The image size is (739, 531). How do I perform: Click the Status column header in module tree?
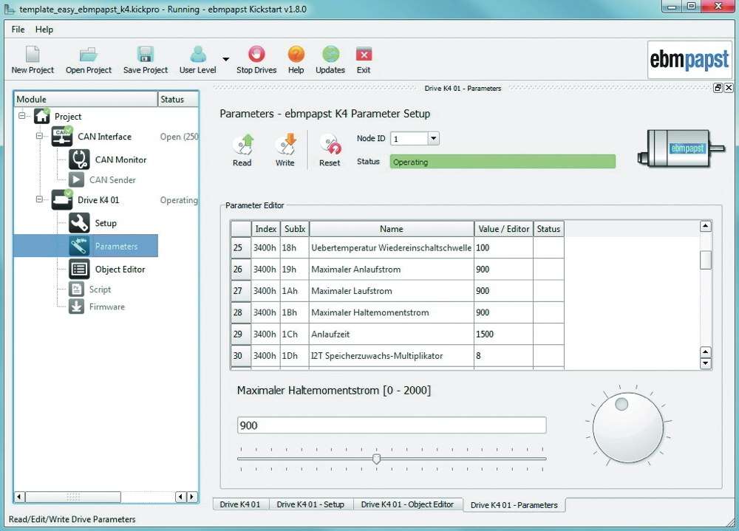click(178, 100)
